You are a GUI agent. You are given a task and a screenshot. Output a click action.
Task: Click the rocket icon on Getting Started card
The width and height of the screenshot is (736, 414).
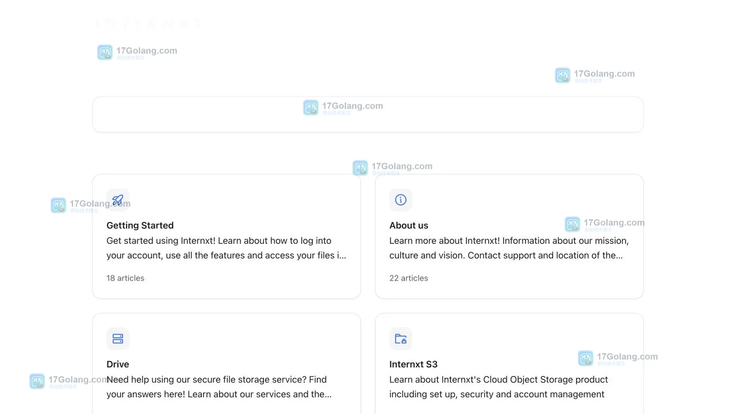[x=118, y=200]
